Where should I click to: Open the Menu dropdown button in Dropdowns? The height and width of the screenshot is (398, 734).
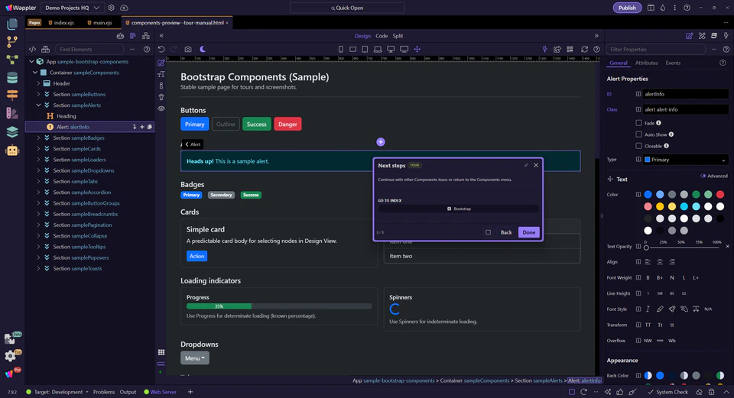(x=195, y=358)
